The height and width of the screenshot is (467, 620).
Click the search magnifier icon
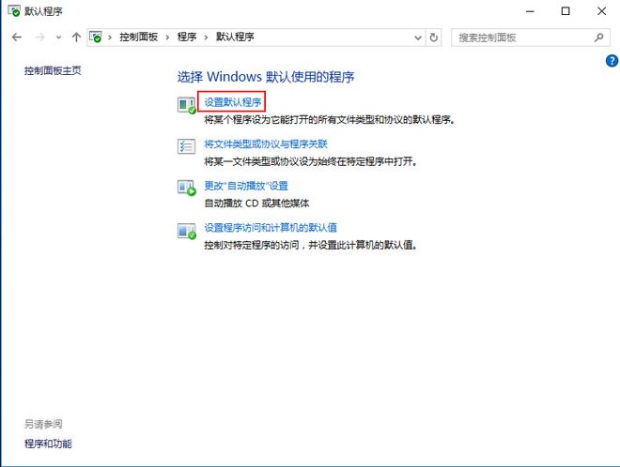598,38
